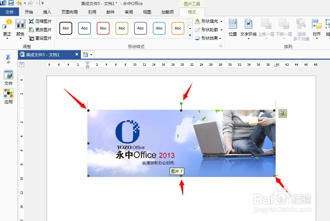Screen dimensions: 330x221
Task: Open the new document dropdown arrow
Action: (91, 55)
